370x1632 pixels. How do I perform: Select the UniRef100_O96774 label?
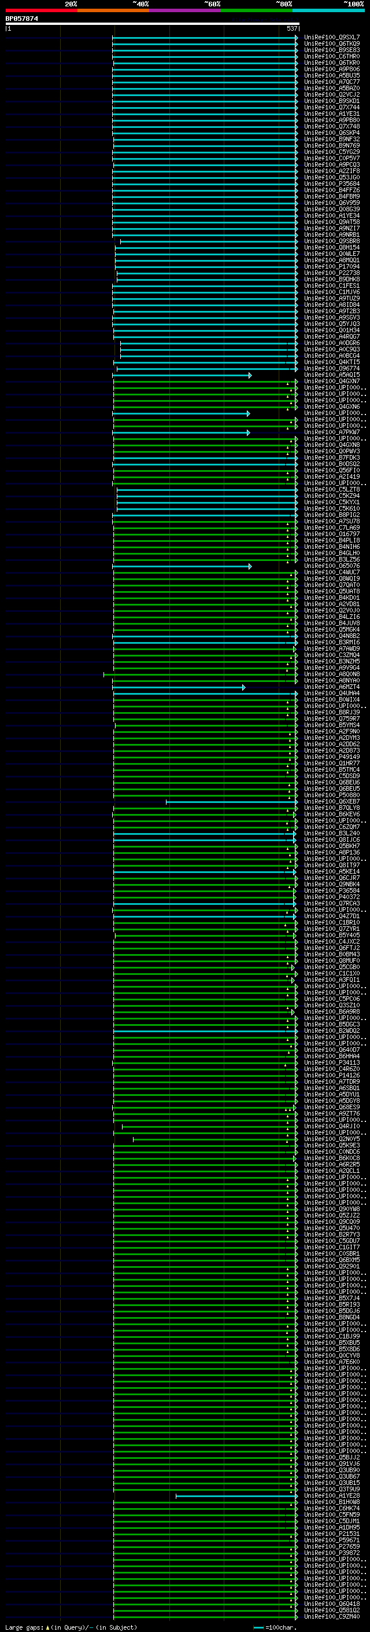[332, 369]
